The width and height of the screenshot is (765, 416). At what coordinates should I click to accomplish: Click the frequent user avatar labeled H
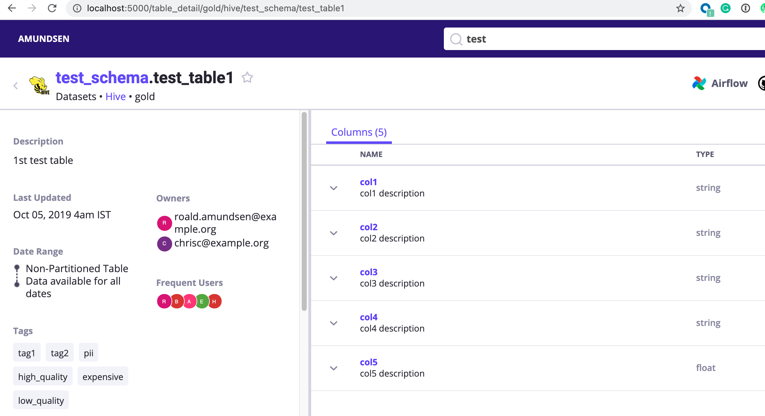coord(214,301)
